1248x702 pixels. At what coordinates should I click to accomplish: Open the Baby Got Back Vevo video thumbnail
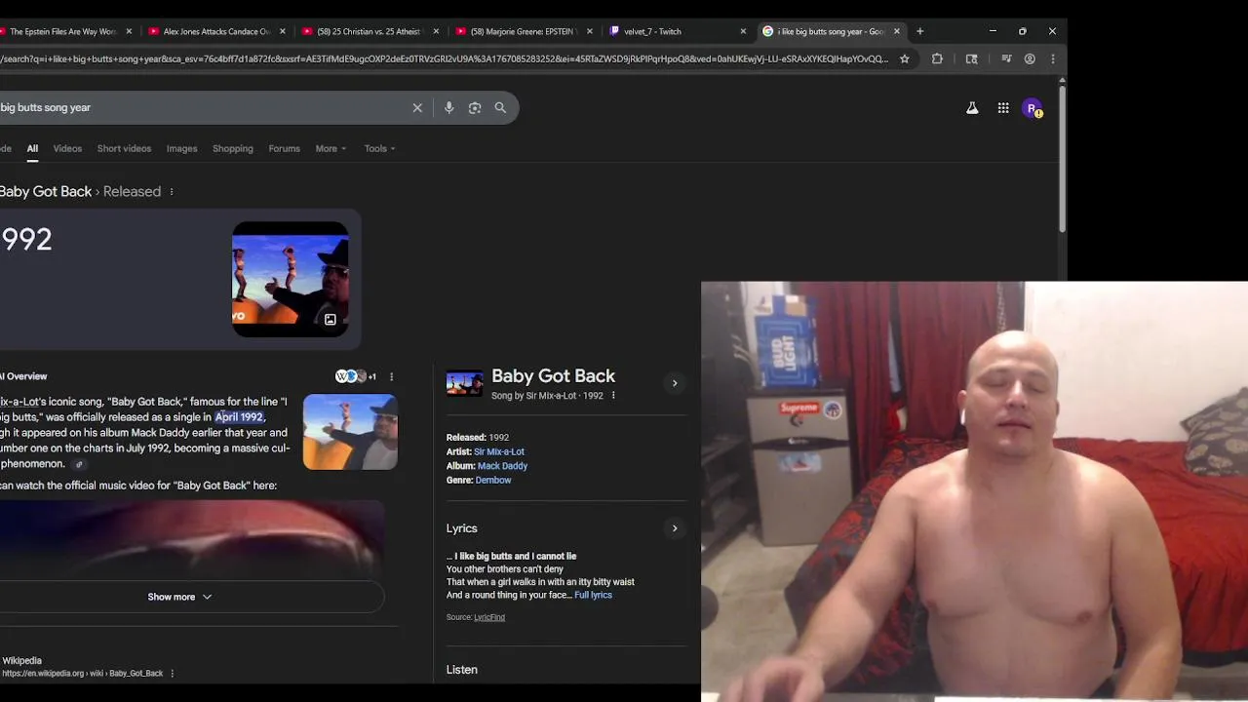point(291,280)
